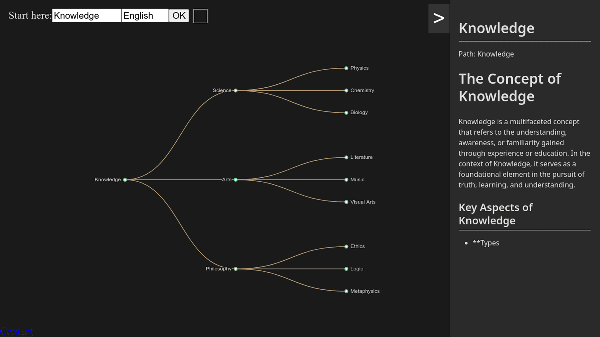
Task: Open the Visual Arts node
Action: (346, 202)
